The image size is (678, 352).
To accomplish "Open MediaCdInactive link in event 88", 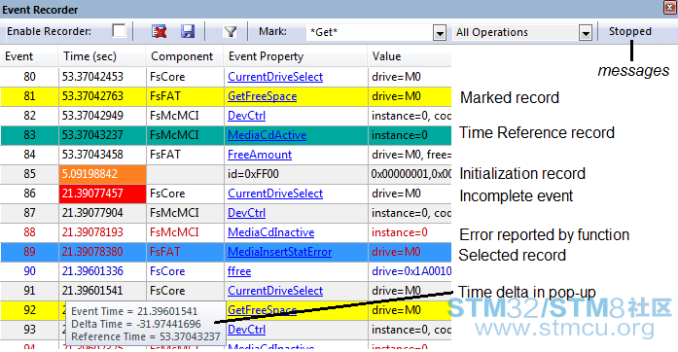I will point(270,232).
